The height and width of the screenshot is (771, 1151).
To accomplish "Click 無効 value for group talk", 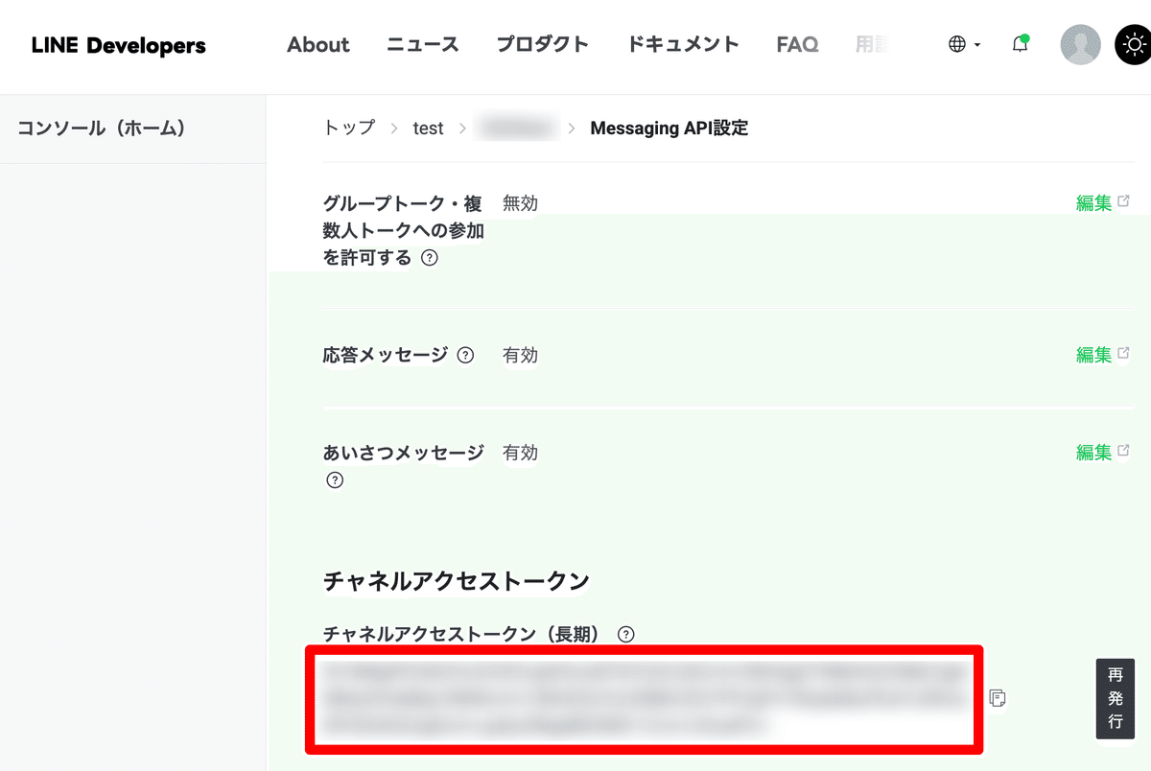I will pyautogui.click(x=520, y=203).
